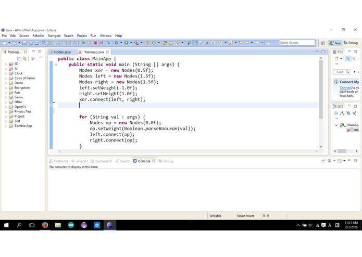Click the New Java Package icon
This screenshot has width=362, height=257.
(147, 43)
